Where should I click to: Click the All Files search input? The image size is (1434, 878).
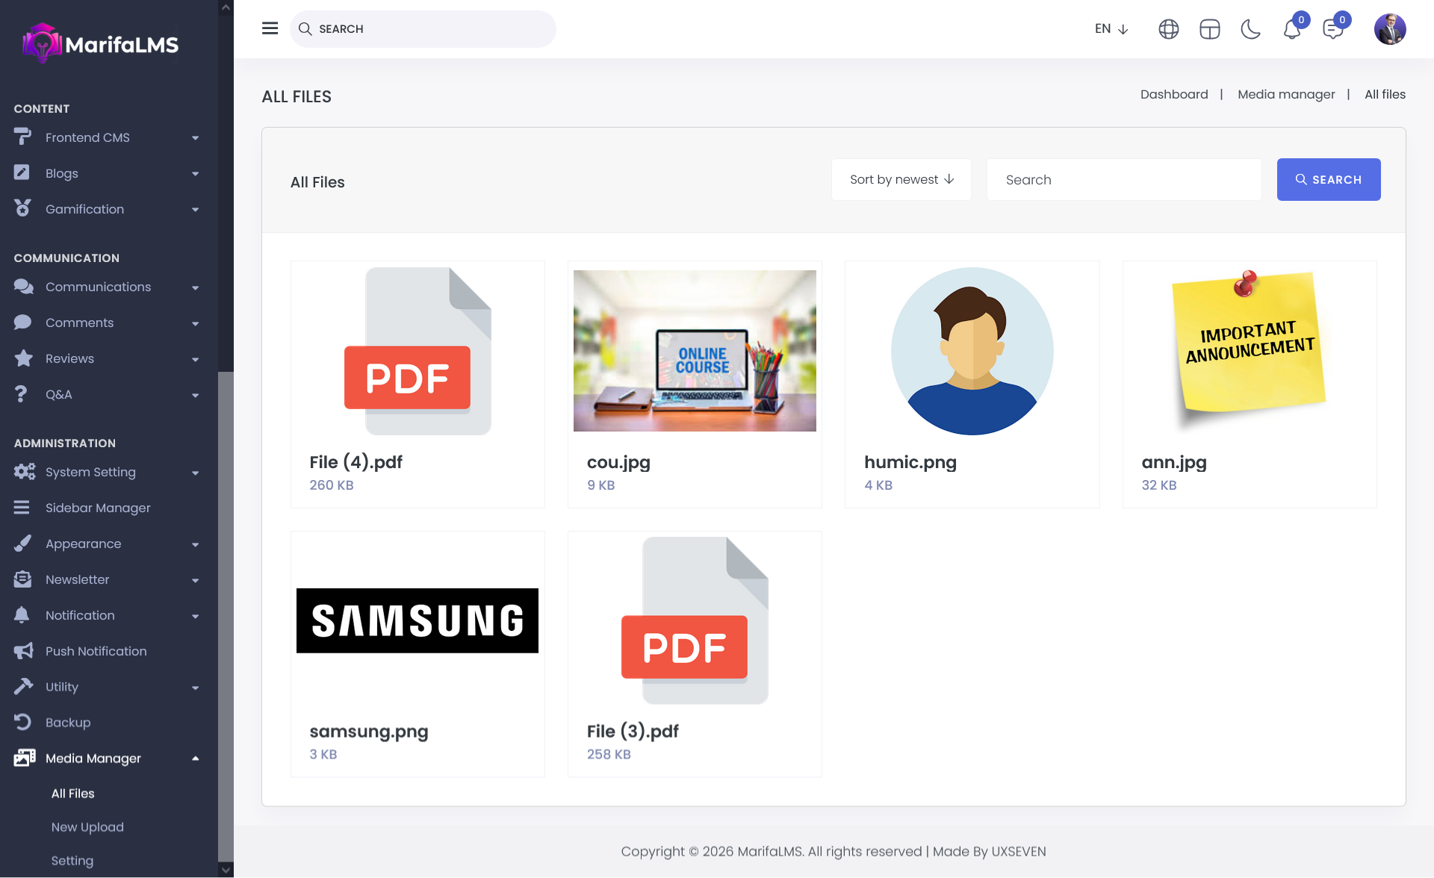pyautogui.click(x=1123, y=179)
